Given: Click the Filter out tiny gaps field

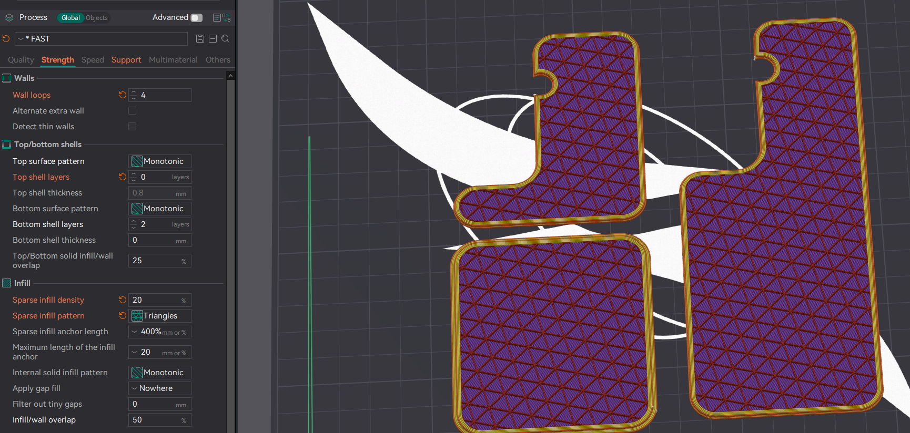Looking at the screenshot, I should click(x=160, y=404).
